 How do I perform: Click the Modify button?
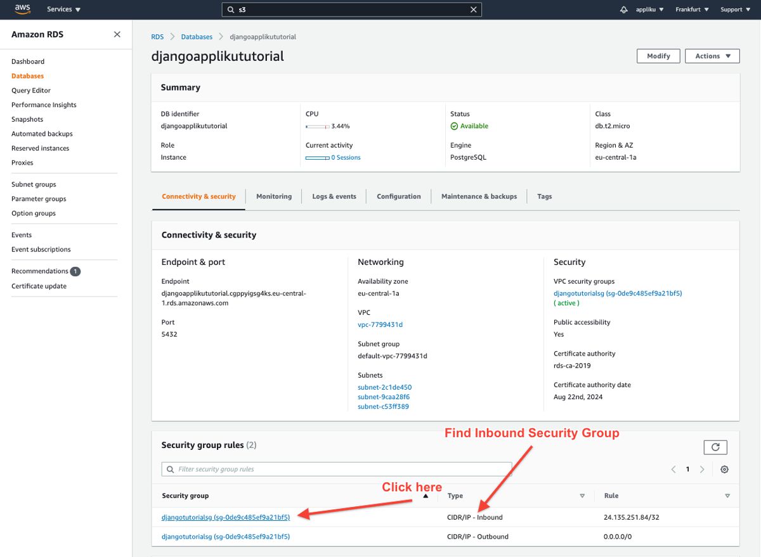658,56
